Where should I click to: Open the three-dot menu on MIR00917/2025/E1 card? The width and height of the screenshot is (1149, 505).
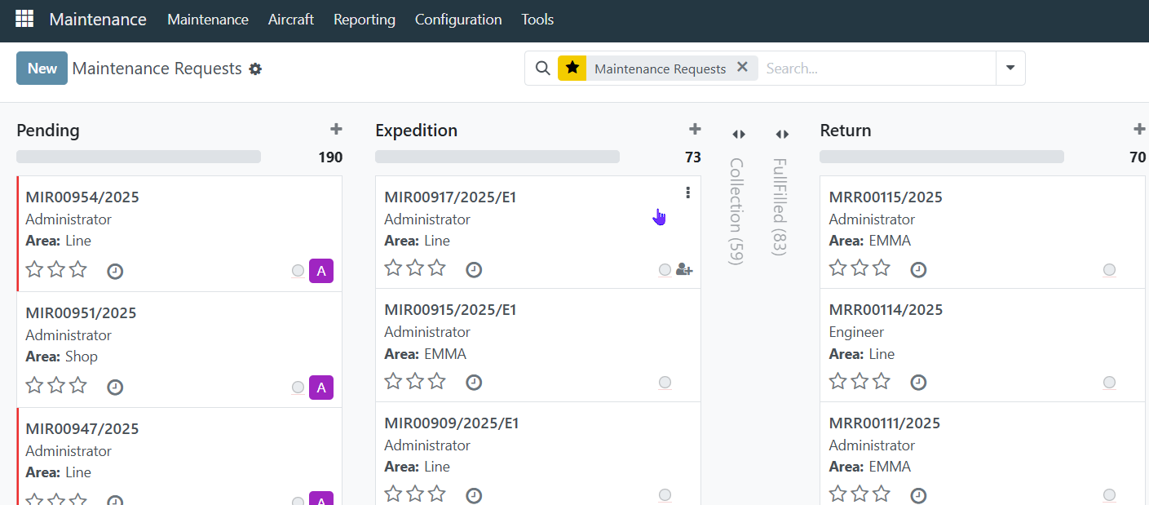(x=687, y=193)
